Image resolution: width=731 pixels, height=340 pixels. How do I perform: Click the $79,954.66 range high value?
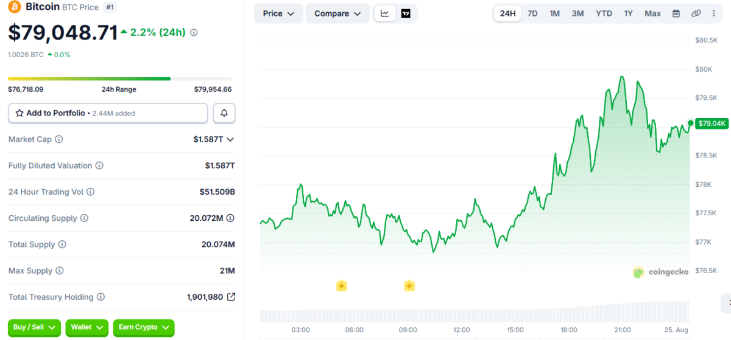pyautogui.click(x=213, y=89)
